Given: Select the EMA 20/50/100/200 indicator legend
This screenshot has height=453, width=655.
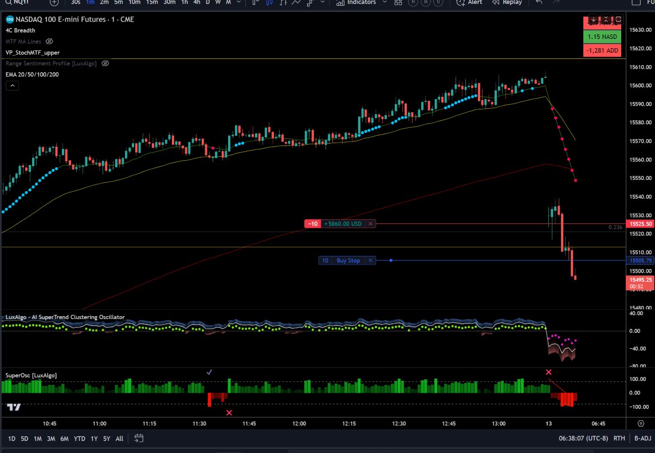Looking at the screenshot, I should 32,74.
